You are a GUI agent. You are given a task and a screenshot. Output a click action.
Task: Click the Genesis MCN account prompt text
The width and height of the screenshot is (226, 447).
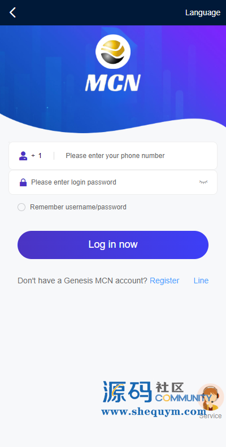(x=82, y=281)
